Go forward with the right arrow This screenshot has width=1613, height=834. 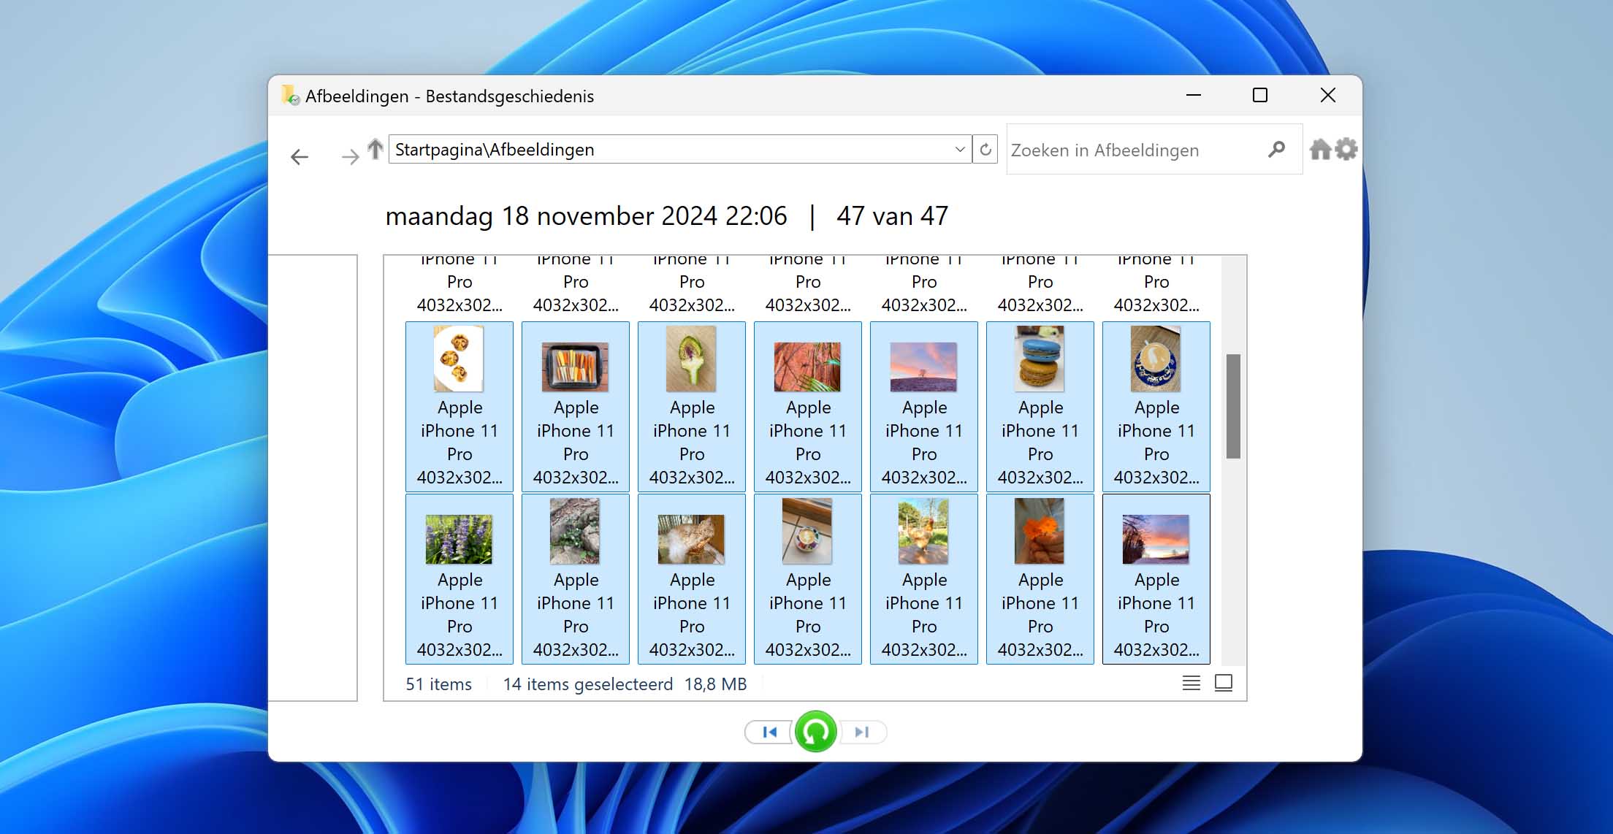(x=351, y=157)
